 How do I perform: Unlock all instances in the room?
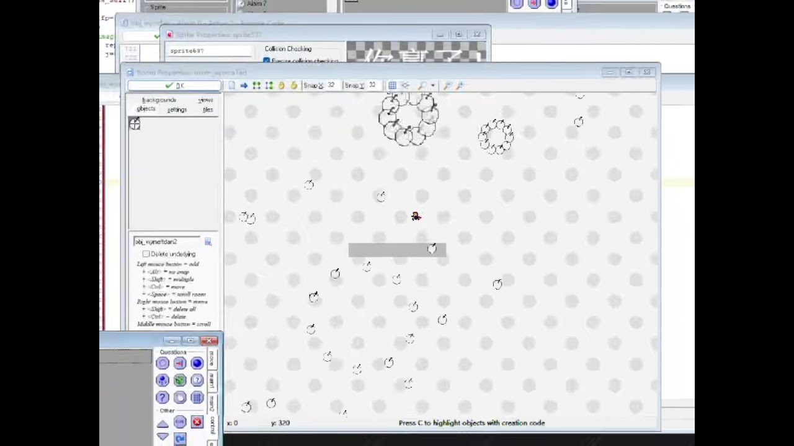(293, 85)
